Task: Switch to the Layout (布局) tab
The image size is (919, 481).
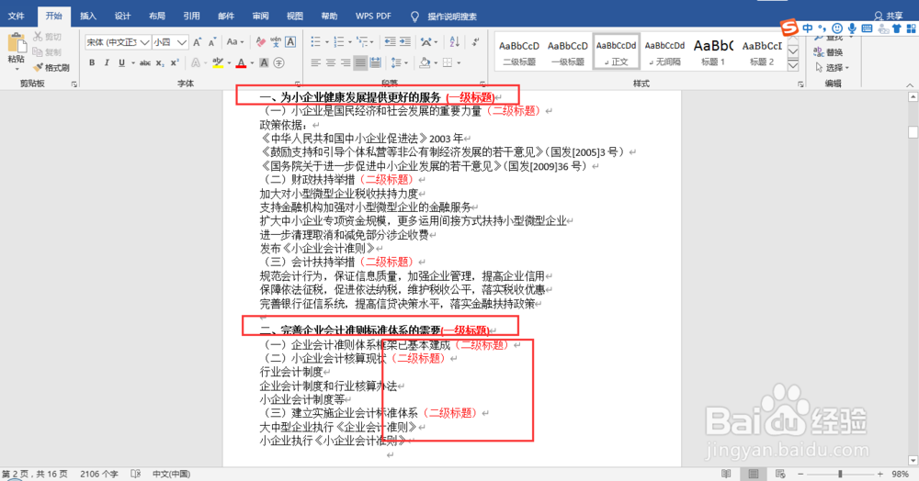Action: (157, 16)
